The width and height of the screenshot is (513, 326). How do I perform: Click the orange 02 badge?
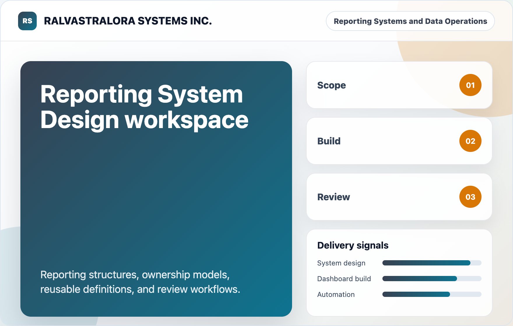tap(470, 141)
